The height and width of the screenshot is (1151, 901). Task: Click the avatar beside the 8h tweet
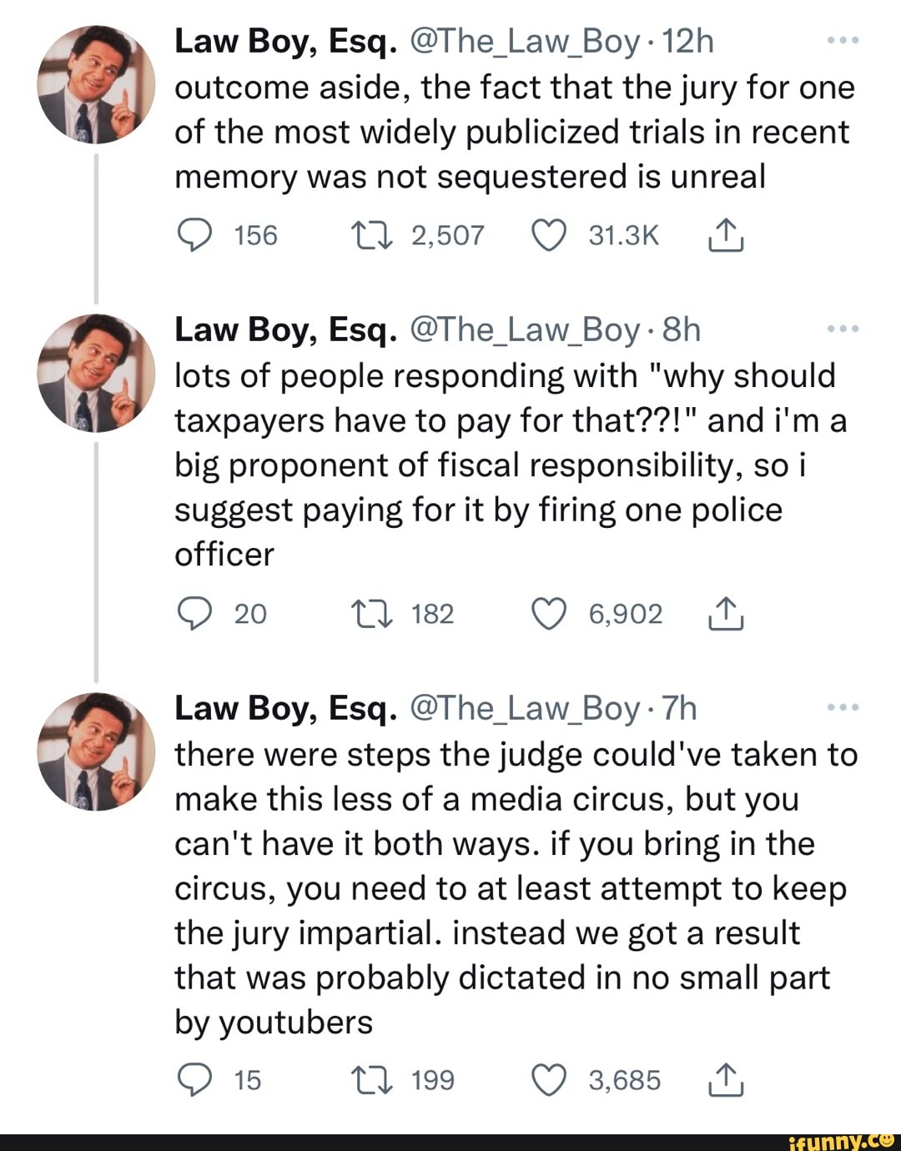[97, 374]
